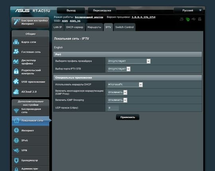Click the Брандмауэр shield icon
The height and width of the screenshot is (171, 215).
pyautogui.click(x=16, y=160)
